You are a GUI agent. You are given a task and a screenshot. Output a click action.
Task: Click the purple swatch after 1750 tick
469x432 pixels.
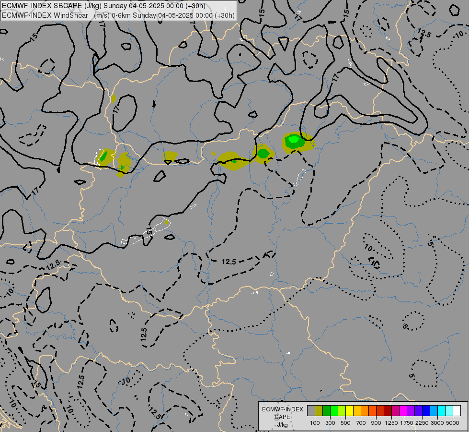pyautogui.click(x=411, y=411)
